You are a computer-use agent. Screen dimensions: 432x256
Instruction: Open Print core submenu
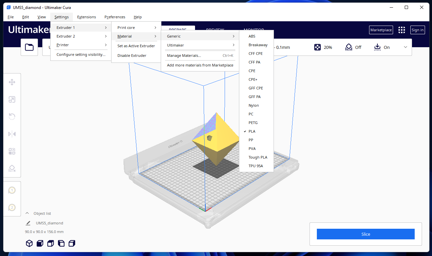pos(136,28)
